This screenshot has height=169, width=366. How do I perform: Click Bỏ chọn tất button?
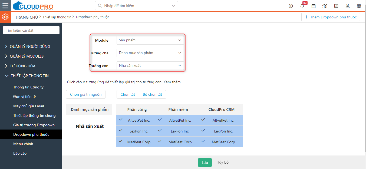(x=152, y=94)
